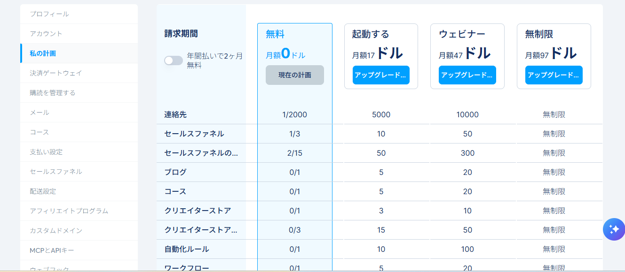Click 月額17ドル price text
The image size is (625, 272).
click(377, 54)
